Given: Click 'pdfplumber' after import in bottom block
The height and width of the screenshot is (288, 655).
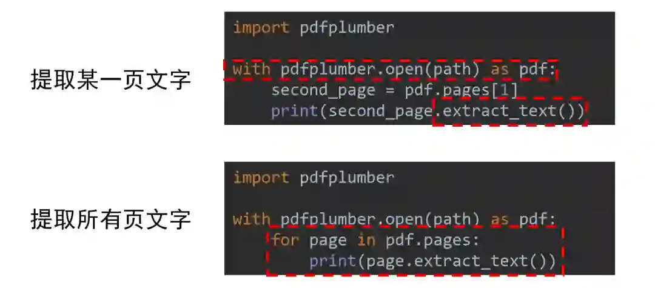Looking at the screenshot, I should coord(347,178).
